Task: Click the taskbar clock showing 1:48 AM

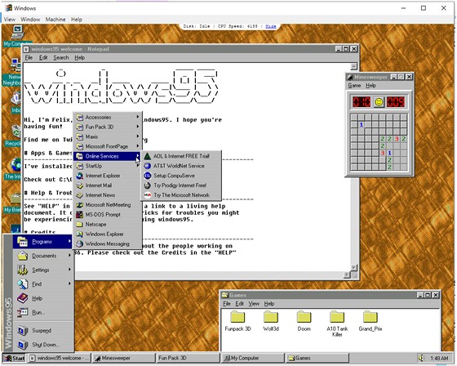Action: [439, 358]
